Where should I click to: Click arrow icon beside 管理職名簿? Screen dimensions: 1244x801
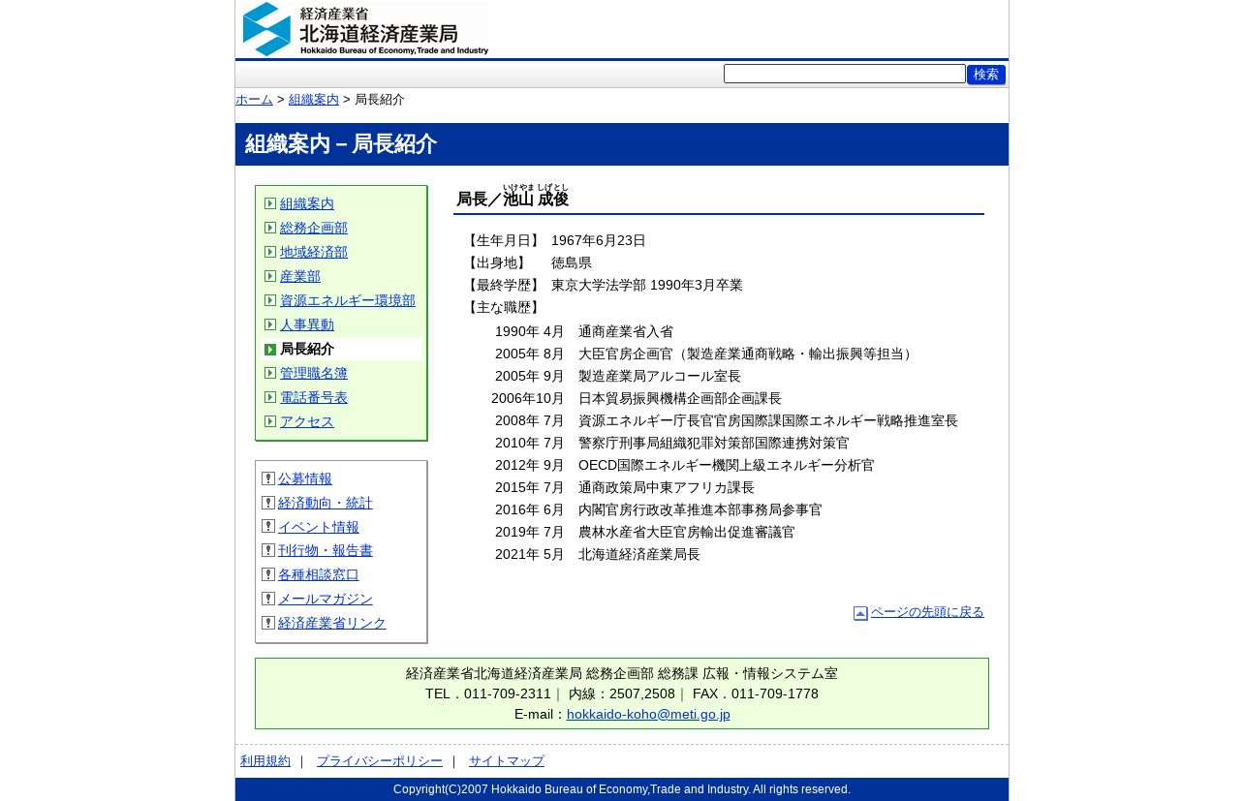click(270, 373)
